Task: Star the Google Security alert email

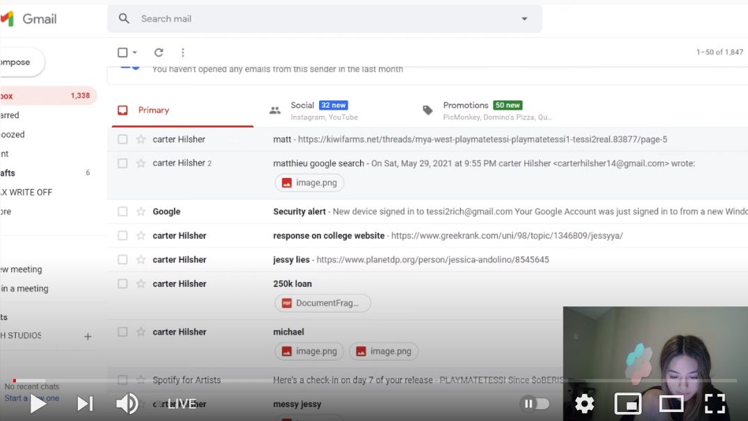Action: point(140,211)
